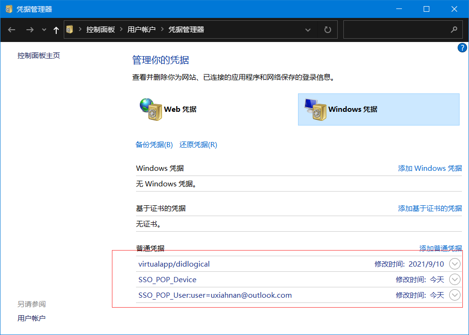Maximize the 凭据管理器 window
Viewport: 469px width, 335px height.
point(426,9)
